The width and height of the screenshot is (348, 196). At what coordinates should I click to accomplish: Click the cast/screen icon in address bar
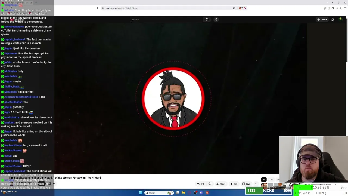(x=234, y=8)
